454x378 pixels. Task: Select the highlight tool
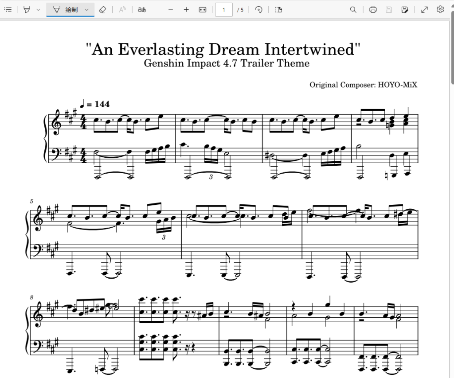pyautogui.click(x=27, y=10)
